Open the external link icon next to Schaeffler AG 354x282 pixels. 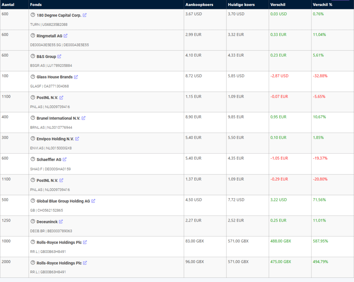click(65, 159)
